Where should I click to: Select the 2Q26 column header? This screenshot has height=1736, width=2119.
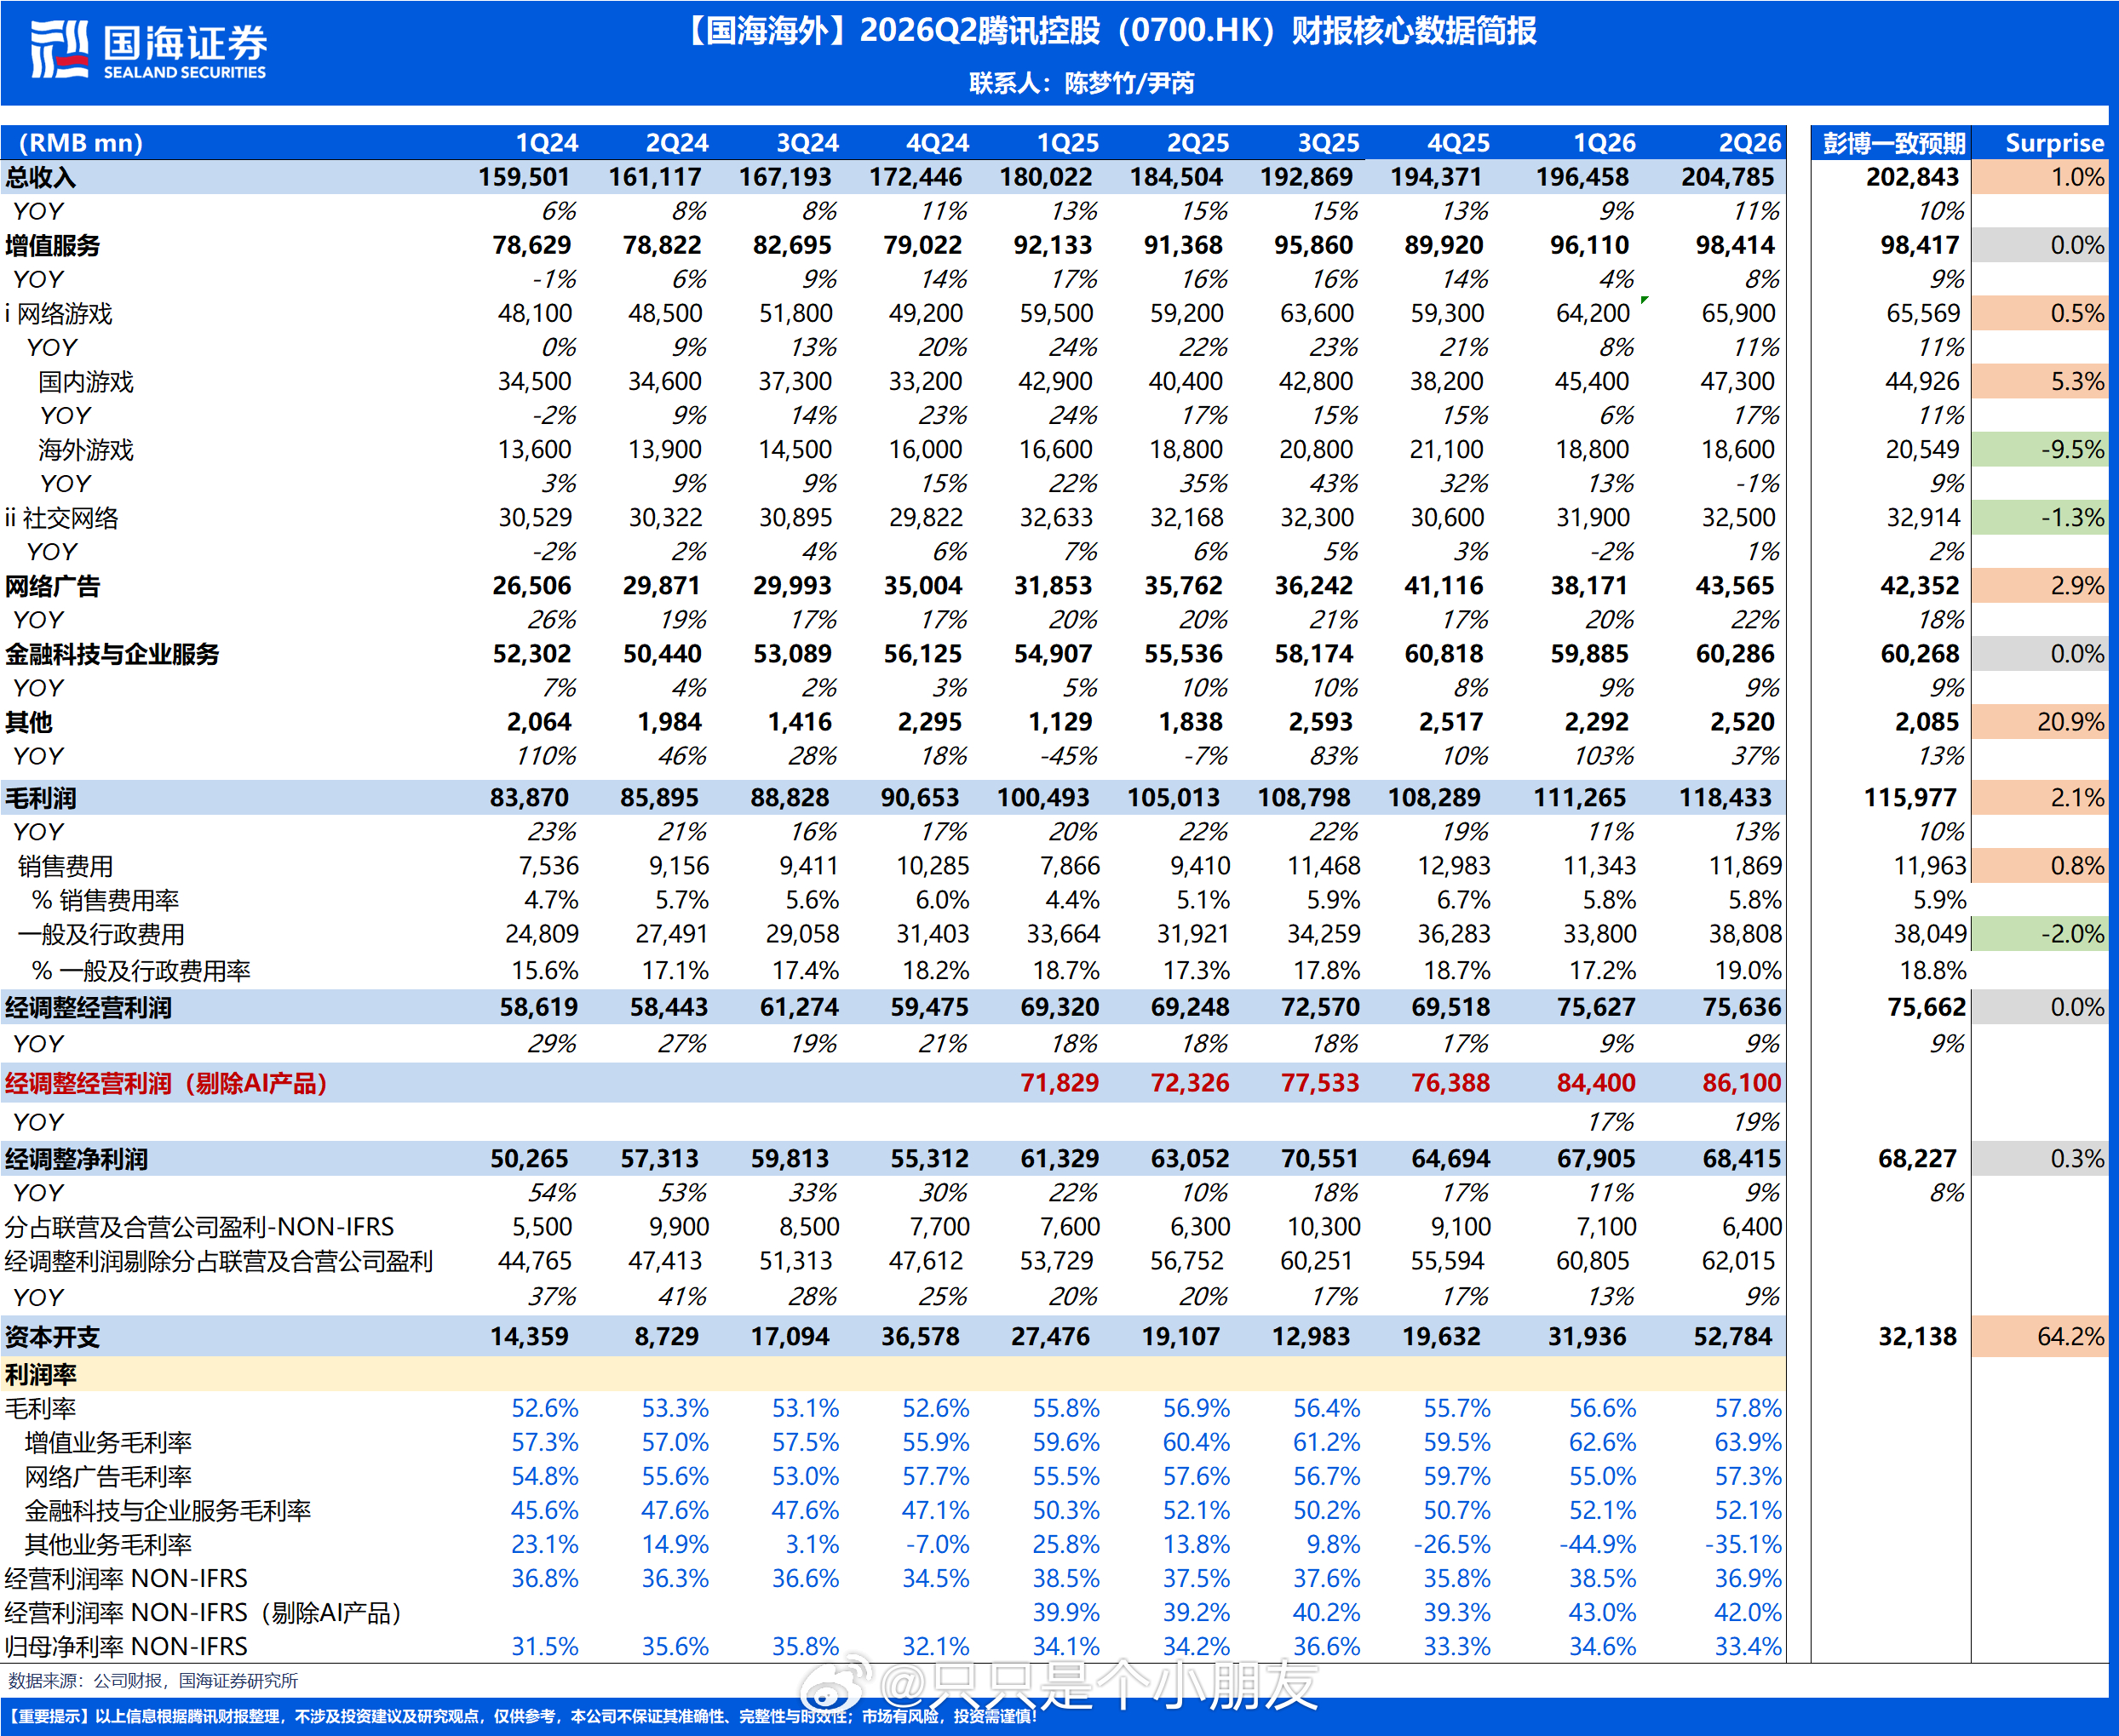[x=1750, y=143]
